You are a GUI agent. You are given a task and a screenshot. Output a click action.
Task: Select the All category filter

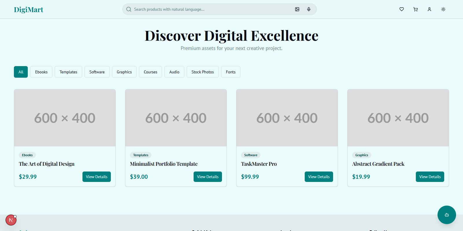coord(21,72)
